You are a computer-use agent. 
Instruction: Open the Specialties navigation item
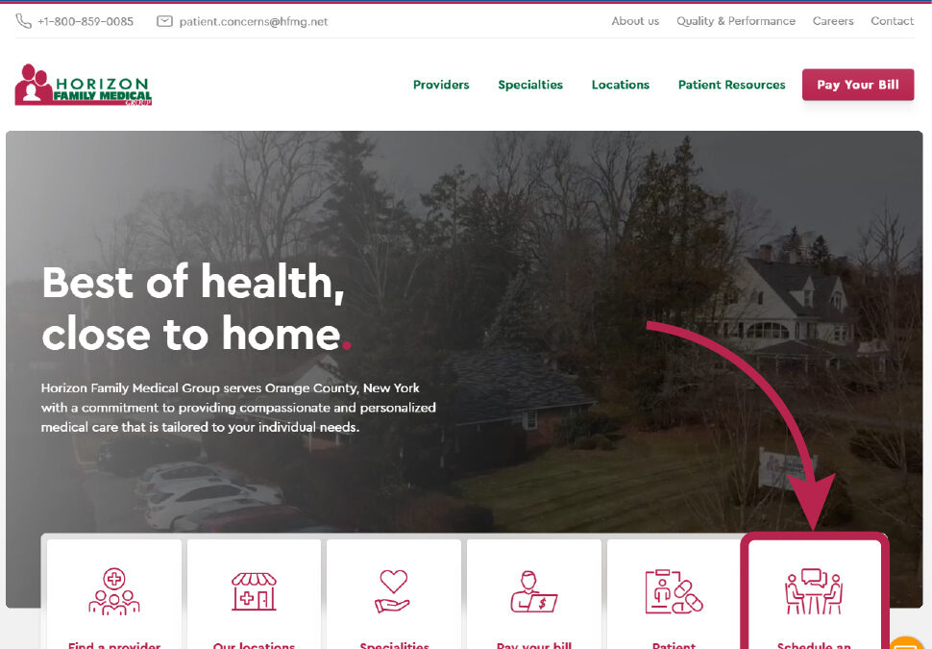(530, 85)
